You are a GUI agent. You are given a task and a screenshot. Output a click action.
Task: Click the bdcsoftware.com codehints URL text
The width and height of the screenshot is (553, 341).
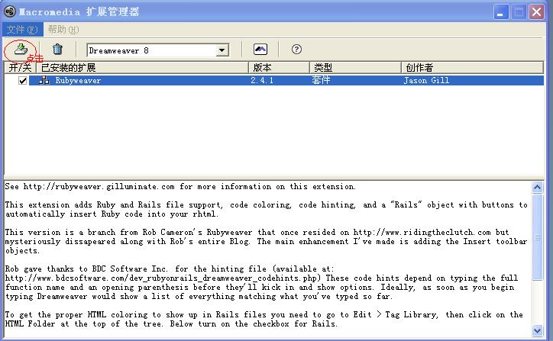163,278
